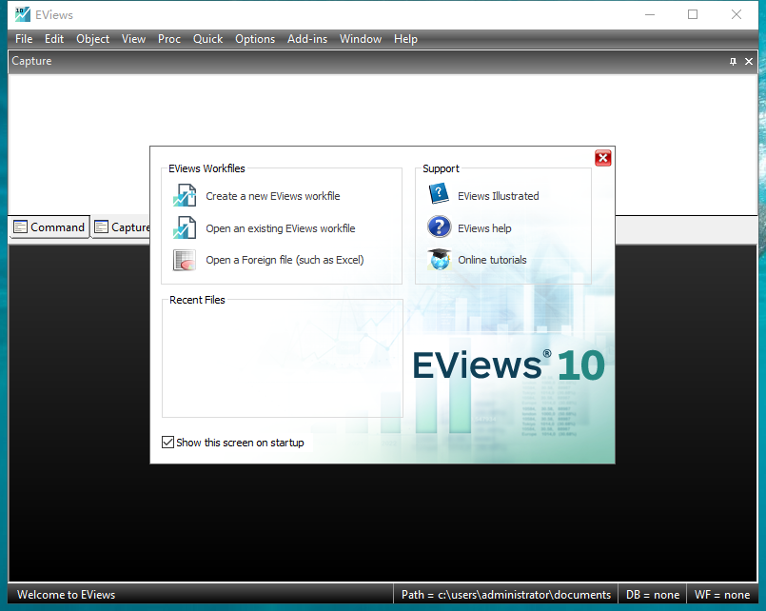Open a Foreign file using the Excel icon
This screenshot has width=766, height=611.
point(185,260)
